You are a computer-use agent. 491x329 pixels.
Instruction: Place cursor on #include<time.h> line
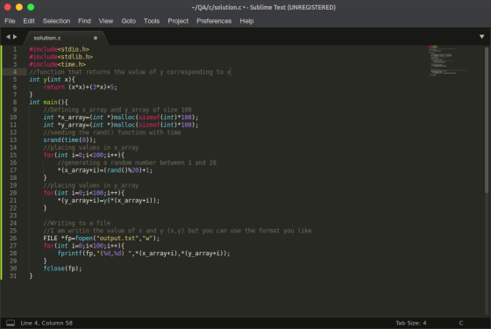(57, 64)
